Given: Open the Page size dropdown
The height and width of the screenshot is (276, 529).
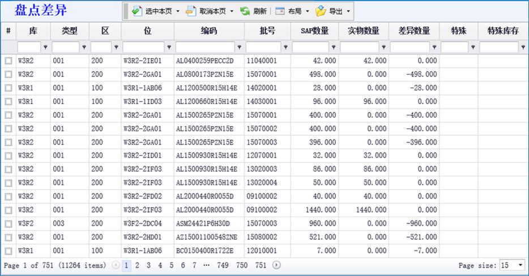Looking at the screenshot, I should [521, 265].
